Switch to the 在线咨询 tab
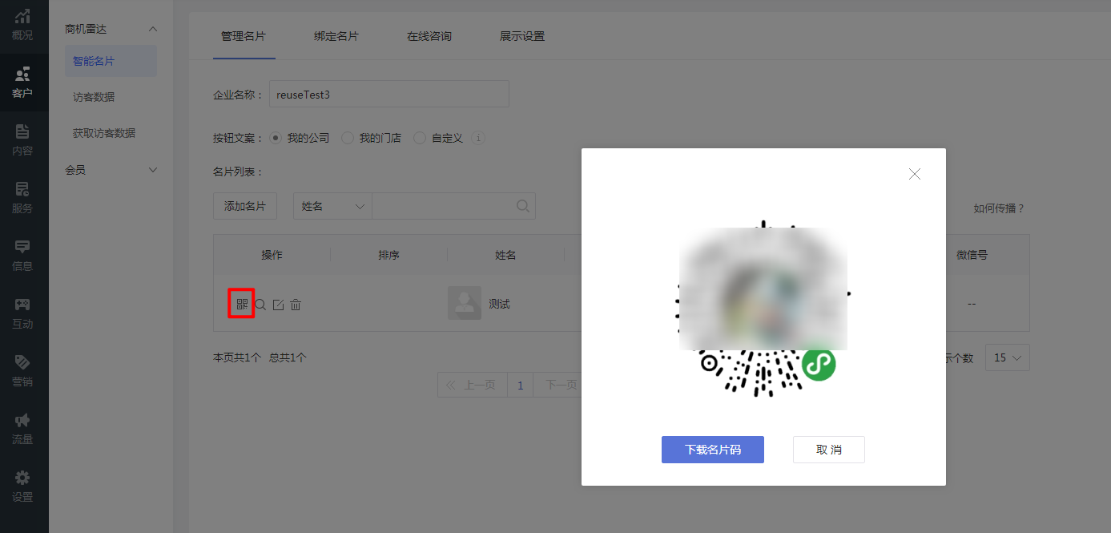1111x533 pixels. pyautogui.click(x=429, y=36)
